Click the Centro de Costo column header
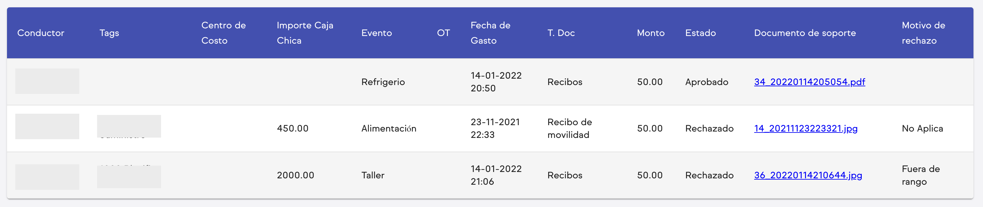Image resolution: width=983 pixels, height=207 pixels. point(223,33)
